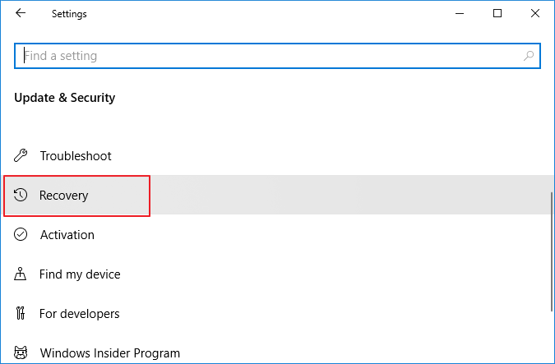This screenshot has height=364, width=555.
Task: Click the Troubleshoot wrench icon
Action: pyautogui.click(x=22, y=155)
